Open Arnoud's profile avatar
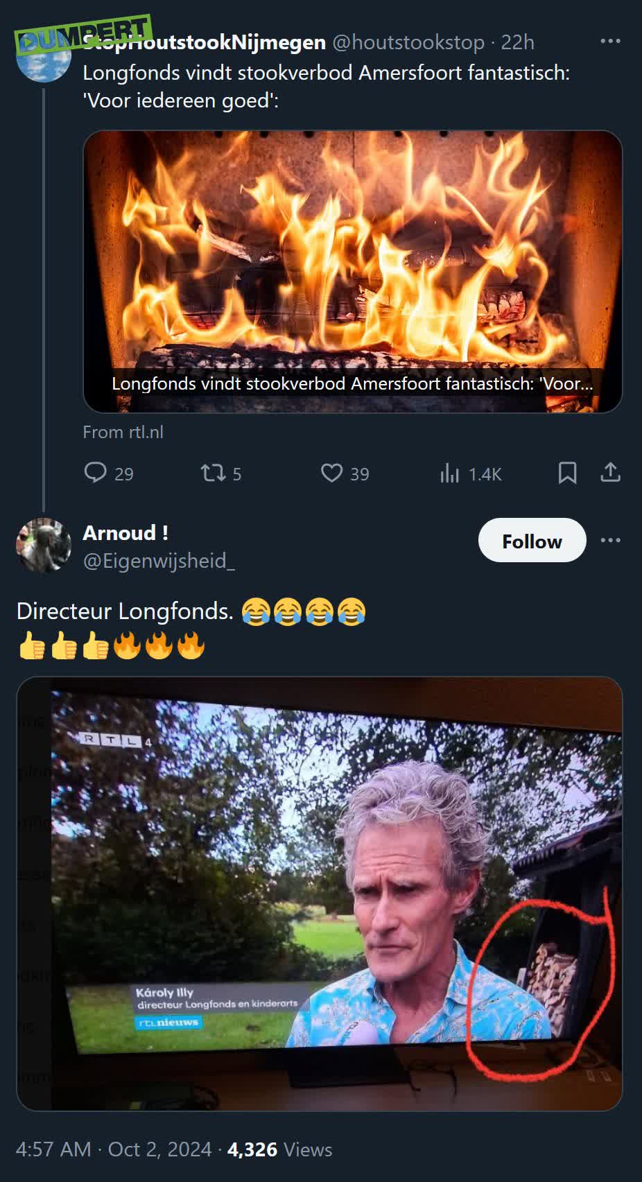Screen dimensions: 642x1182 (44, 546)
